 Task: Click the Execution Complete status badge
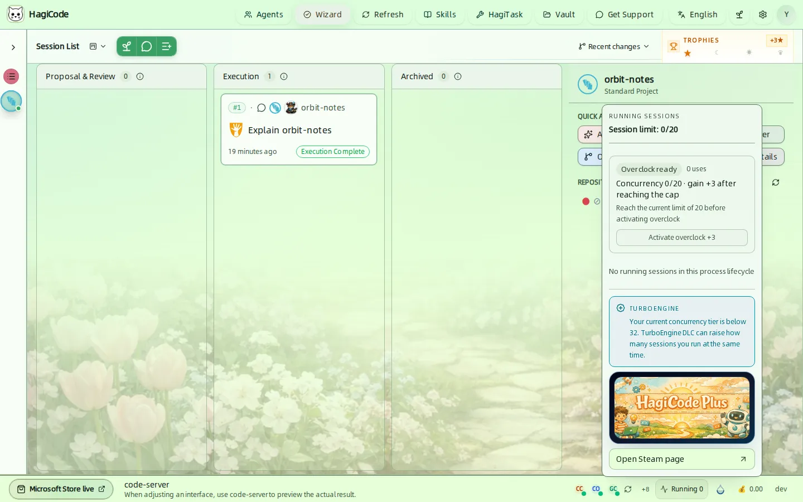333,152
